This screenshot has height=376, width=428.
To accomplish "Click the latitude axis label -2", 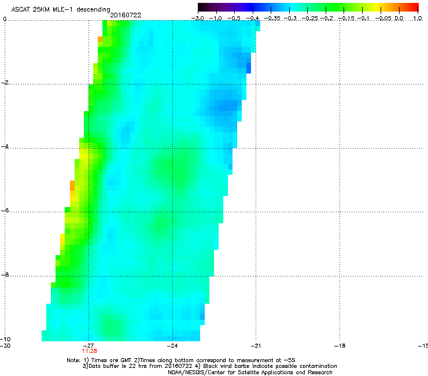I will click(x=5, y=83).
